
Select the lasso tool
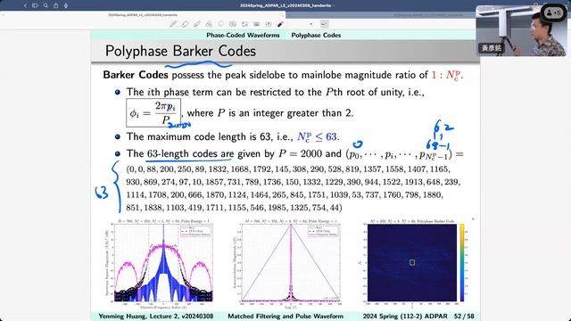220,24
